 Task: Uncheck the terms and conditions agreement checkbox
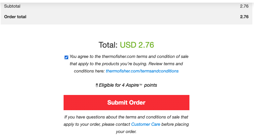66,57
